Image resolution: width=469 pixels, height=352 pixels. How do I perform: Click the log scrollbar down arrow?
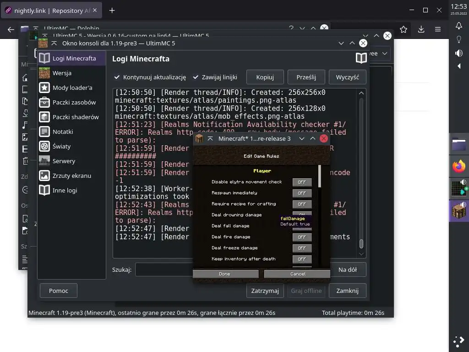(x=361, y=254)
